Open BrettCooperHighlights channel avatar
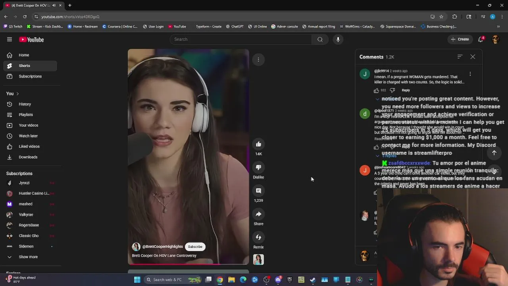 [136, 247]
